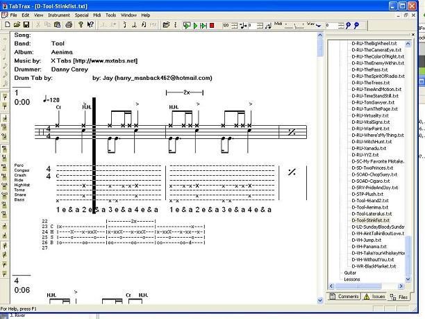Expand the Lessons folder in tree
The height and width of the screenshot is (319, 425).
(x=352, y=279)
